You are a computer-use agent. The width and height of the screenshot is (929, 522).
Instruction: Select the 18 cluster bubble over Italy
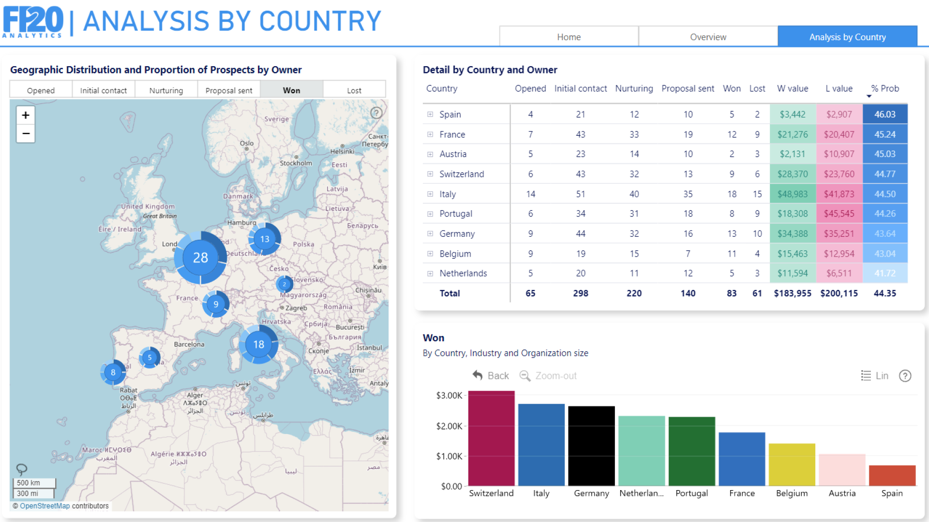pos(259,344)
